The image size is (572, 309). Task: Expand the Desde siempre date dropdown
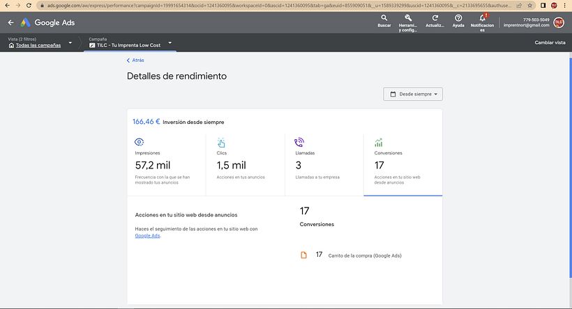click(x=413, y=94)
